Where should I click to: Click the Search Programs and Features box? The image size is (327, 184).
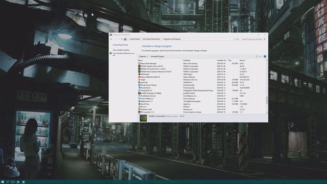click(253, 39)
